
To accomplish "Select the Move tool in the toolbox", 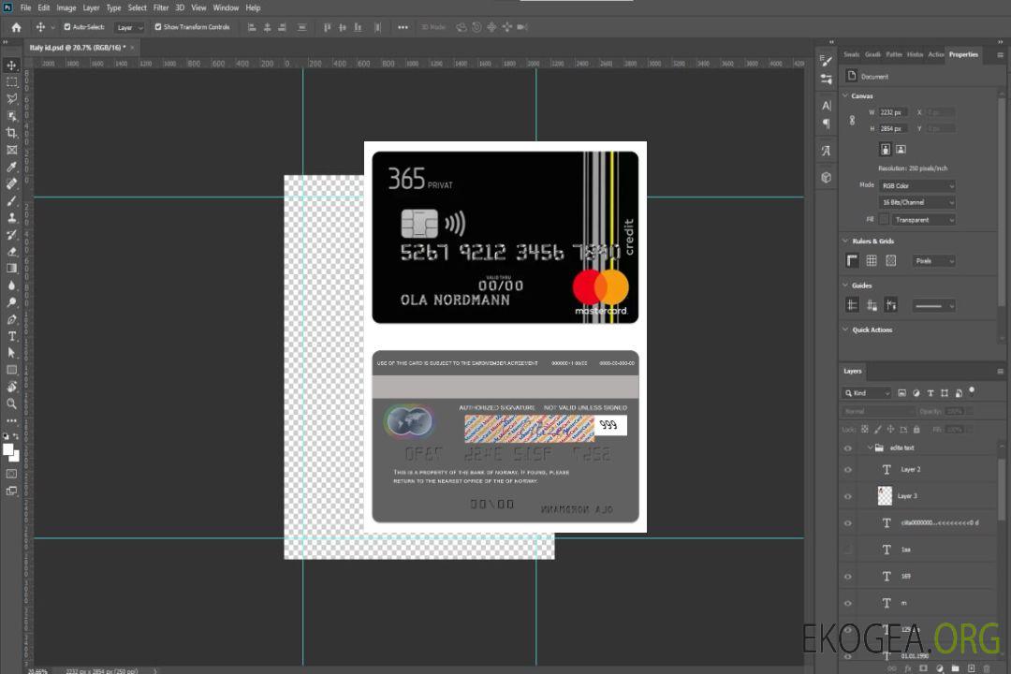I will point(11,66).
